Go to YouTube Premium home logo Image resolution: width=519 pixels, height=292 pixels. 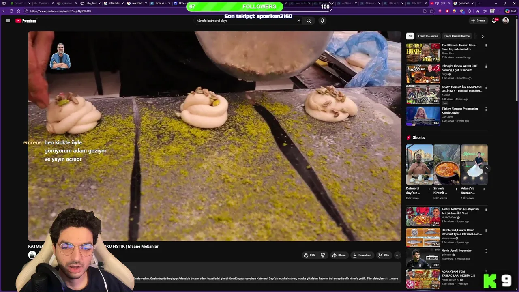(x=27, y=21)
